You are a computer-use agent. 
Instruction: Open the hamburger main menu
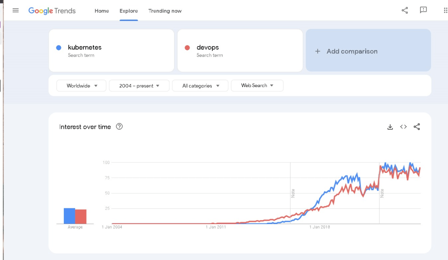[16, 11]
